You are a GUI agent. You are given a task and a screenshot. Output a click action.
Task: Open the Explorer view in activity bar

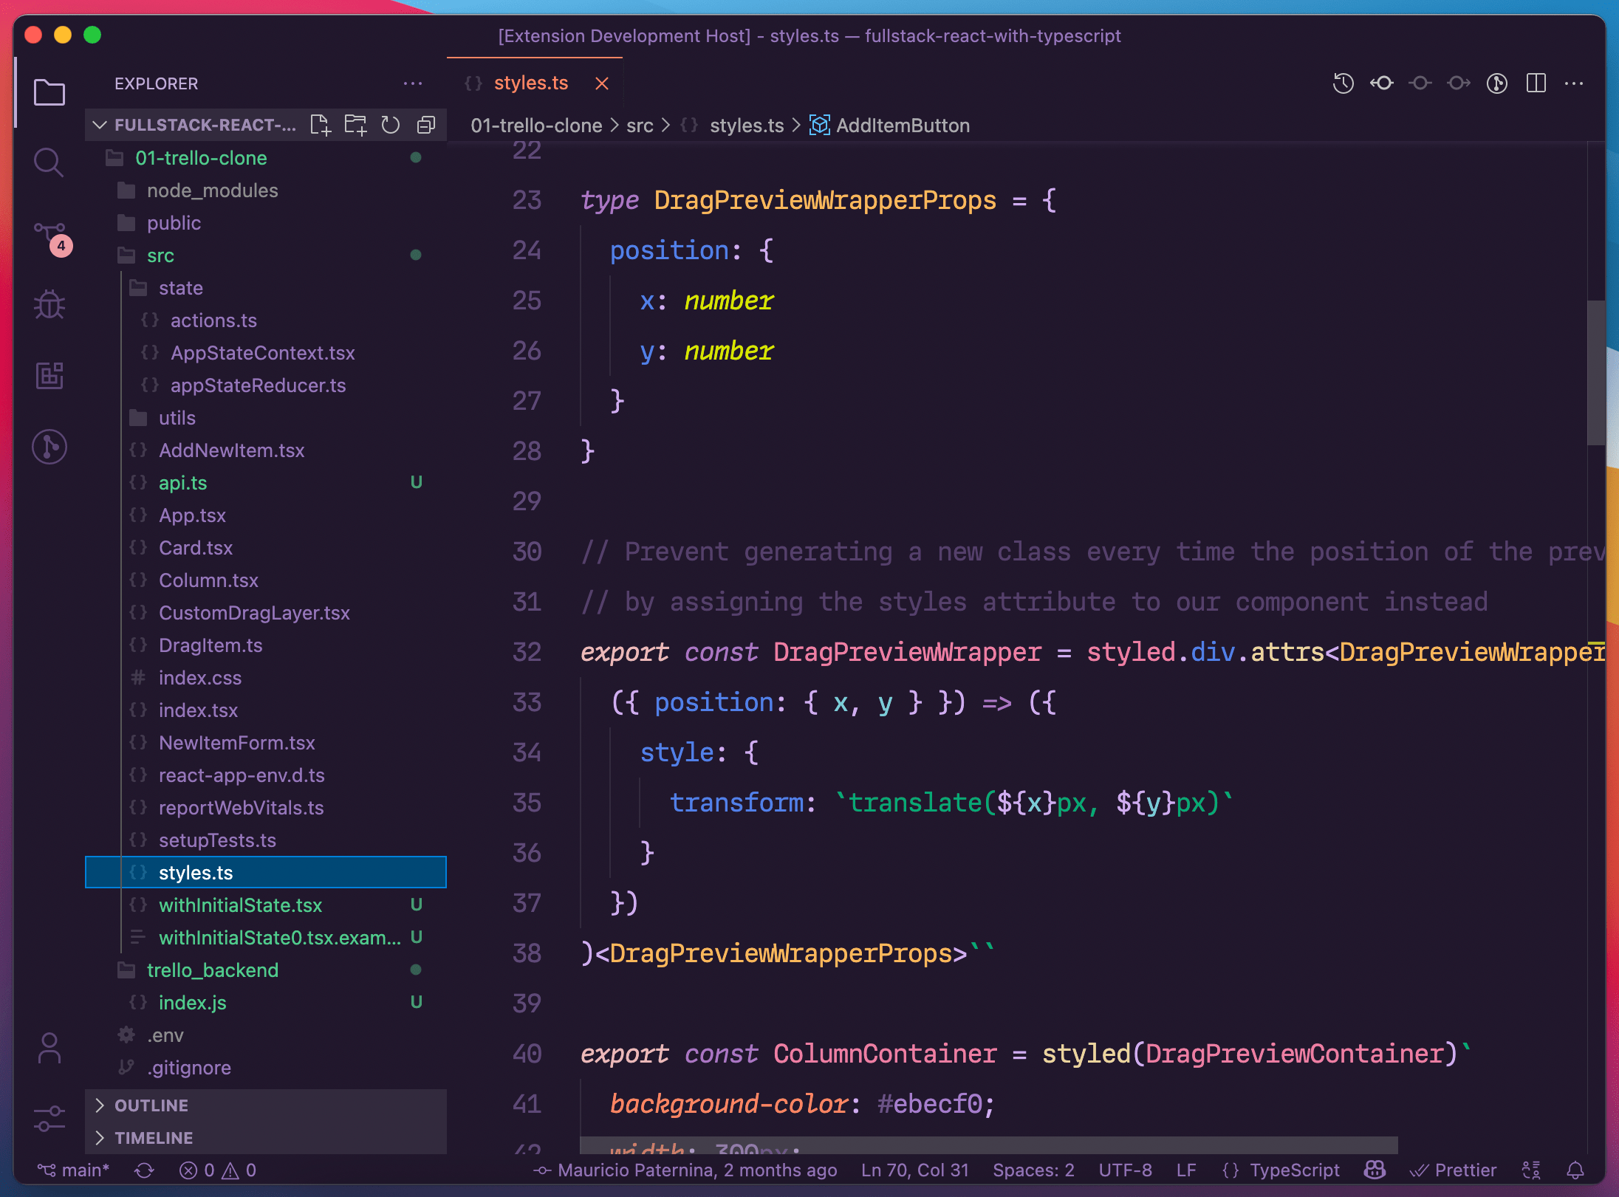point(49,93)
